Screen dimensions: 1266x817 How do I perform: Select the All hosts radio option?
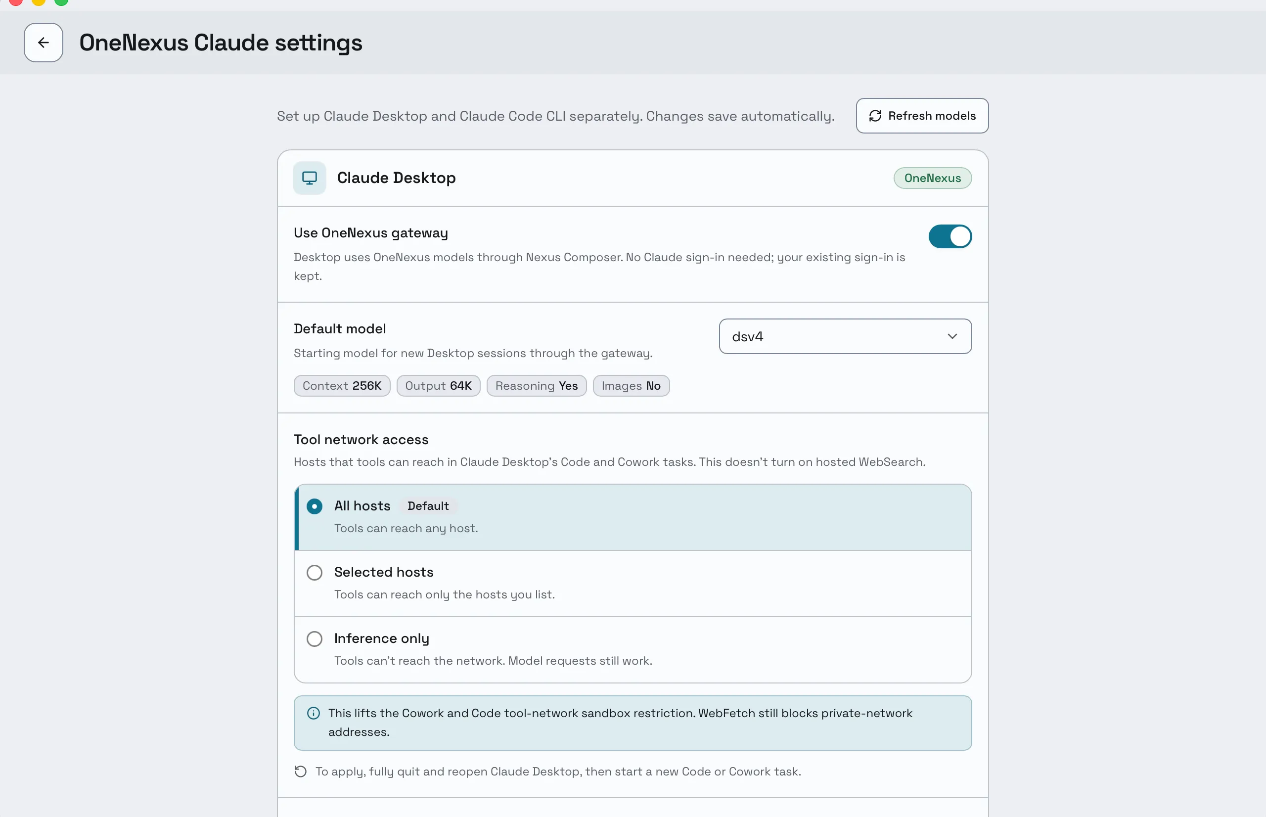315,506
